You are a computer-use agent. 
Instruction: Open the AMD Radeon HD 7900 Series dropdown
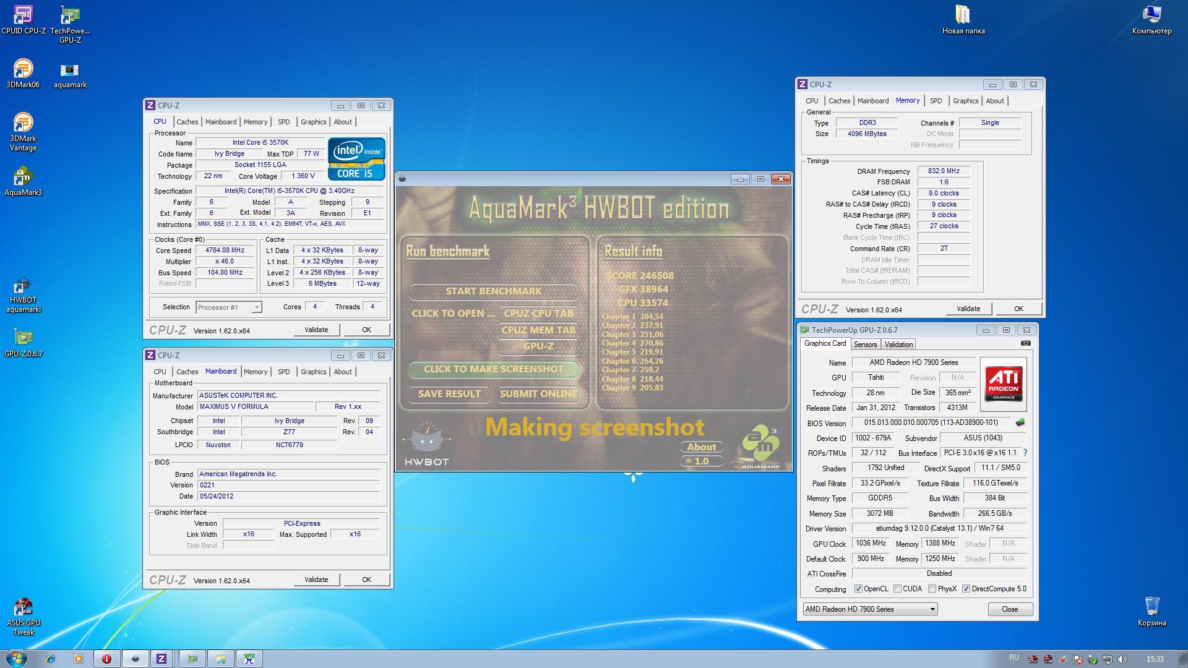(x=870, y=609)
